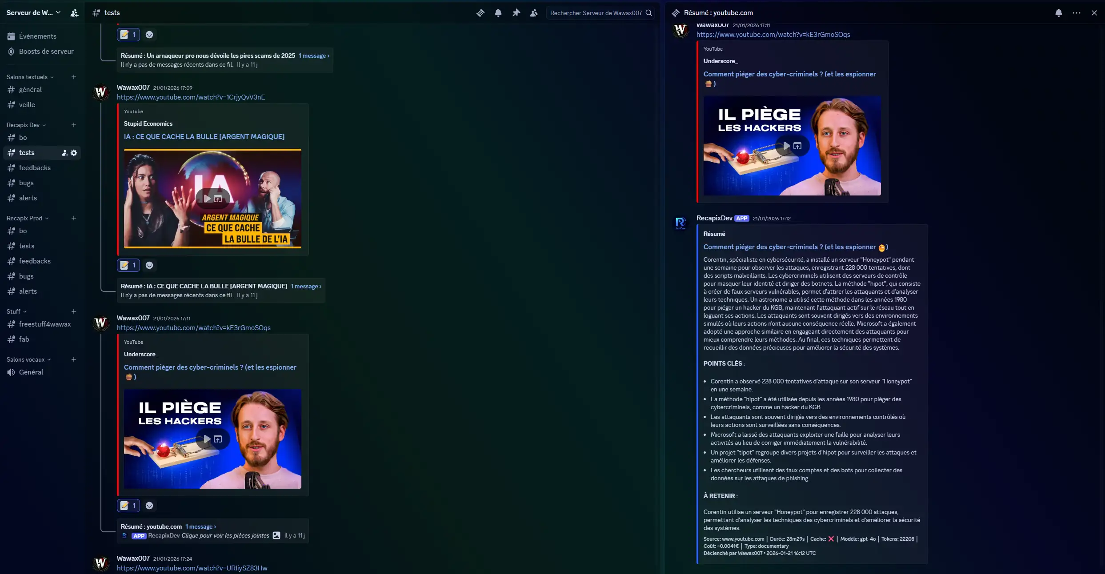Open the 1CrjyQvV3nE YouTube link
The image size is (1105, 574).
click(x=191, y=97)
